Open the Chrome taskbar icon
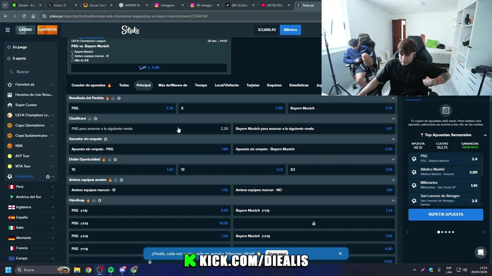 point(88,270)
